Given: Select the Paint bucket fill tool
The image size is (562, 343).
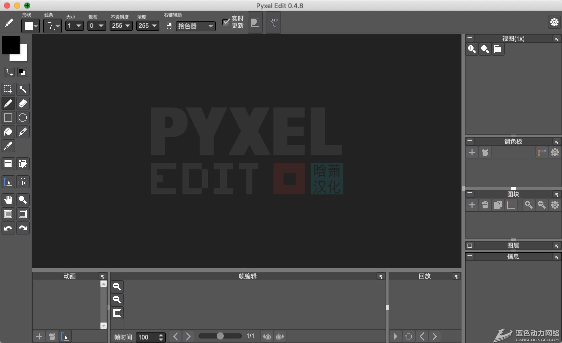Looking at the screenshot, I should pos(8,131).
